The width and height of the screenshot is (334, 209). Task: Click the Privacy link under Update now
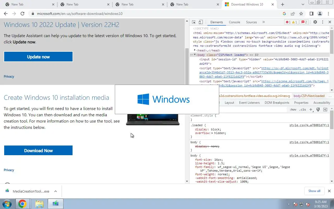coord(9,77)
